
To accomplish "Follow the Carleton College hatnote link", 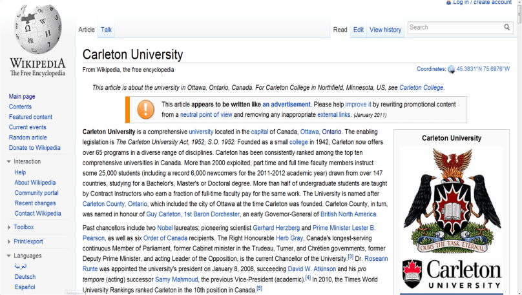I will [x=421, y=88].
